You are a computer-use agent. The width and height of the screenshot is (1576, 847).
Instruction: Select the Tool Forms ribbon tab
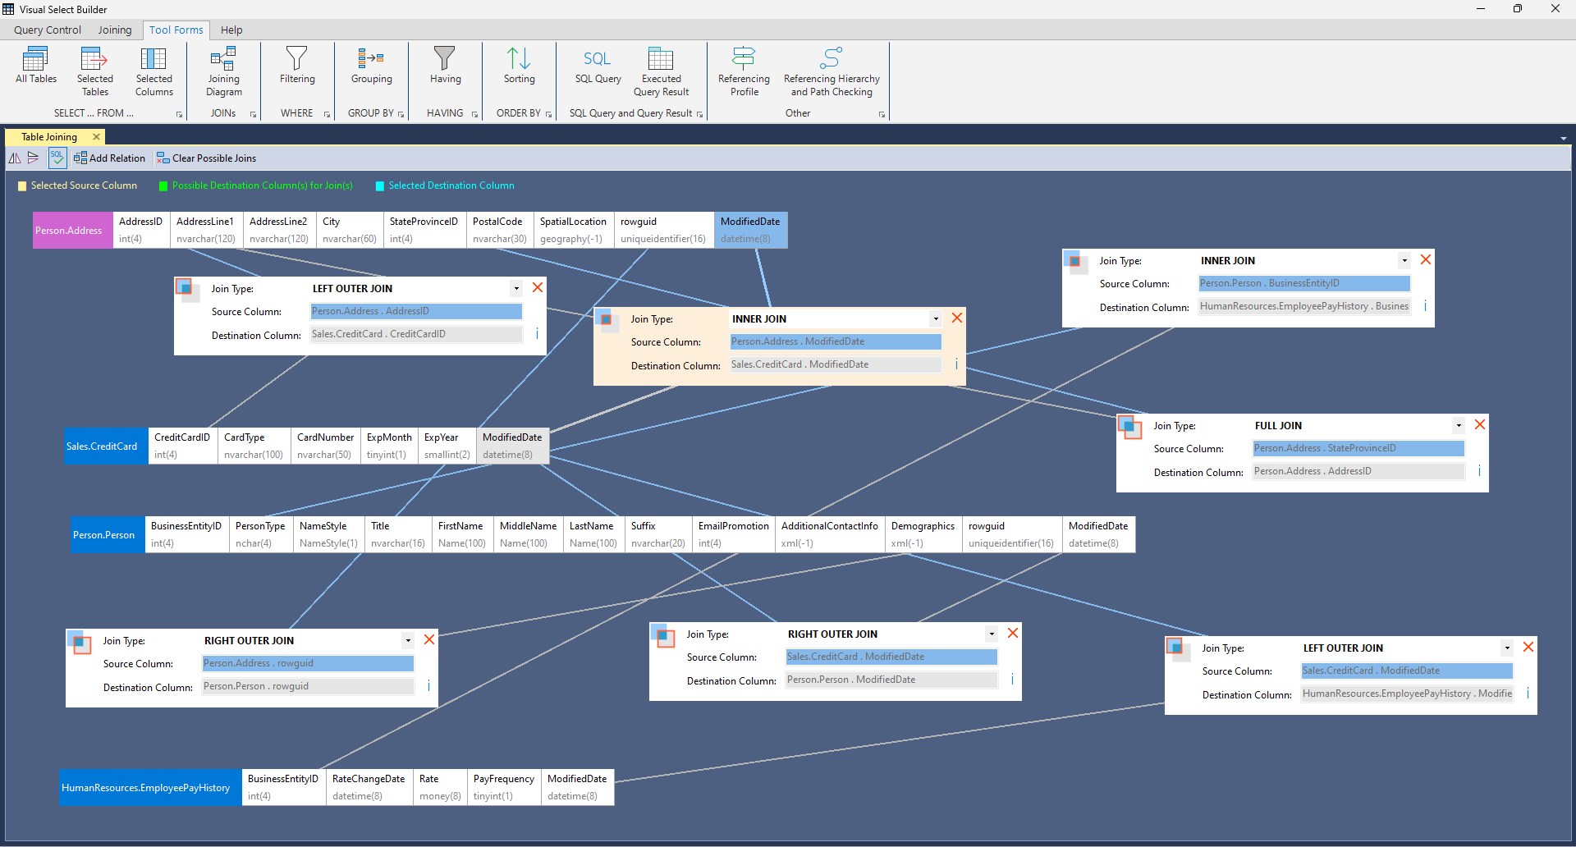pos(176,30)
